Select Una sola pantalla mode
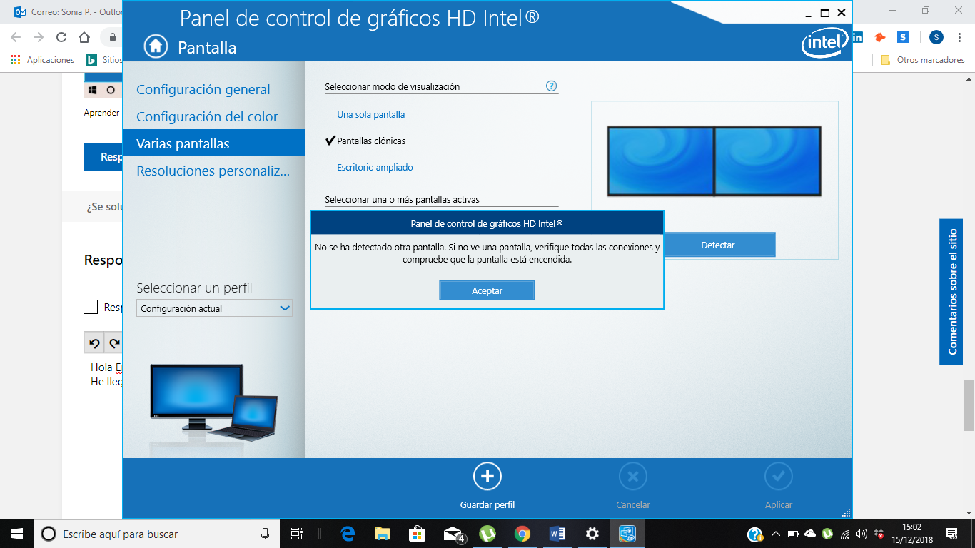This screenshot has height=548, width=975. [x=370, y=114]
